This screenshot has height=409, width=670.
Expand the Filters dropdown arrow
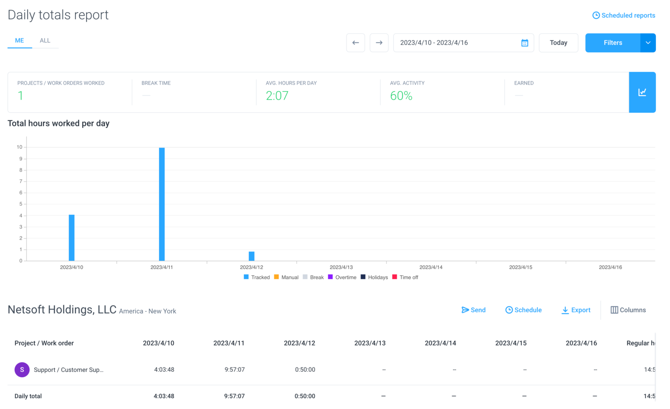[x=648, y=43]
